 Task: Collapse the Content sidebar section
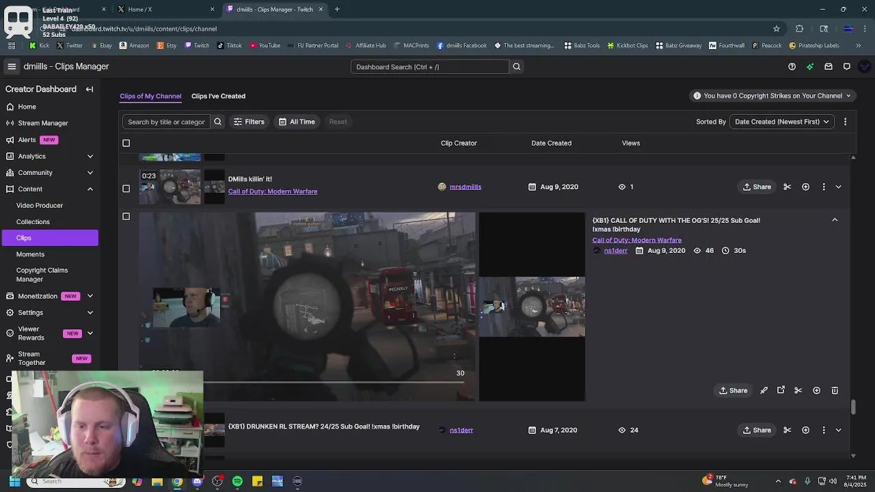[x=90, y=189]
